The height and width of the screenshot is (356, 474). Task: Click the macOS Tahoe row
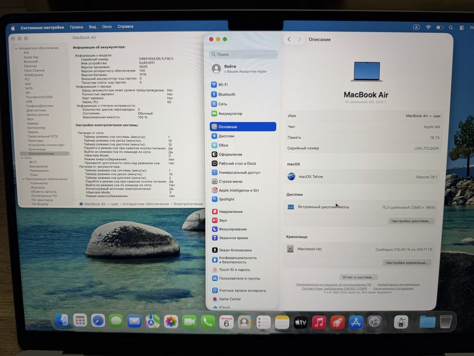[x=362, y=176]
